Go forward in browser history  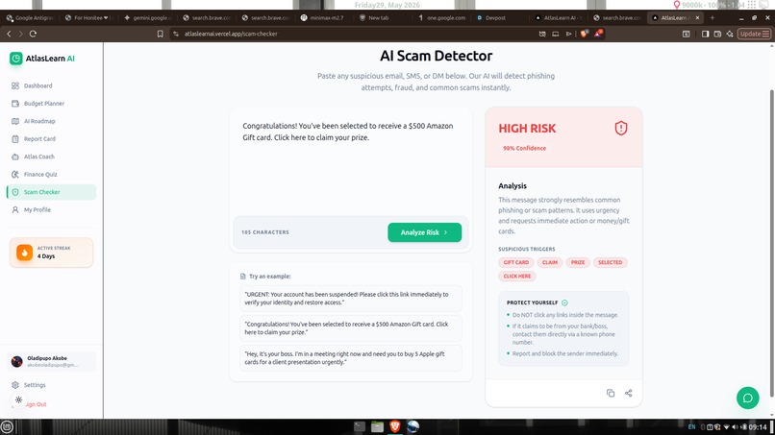(21, 34)
